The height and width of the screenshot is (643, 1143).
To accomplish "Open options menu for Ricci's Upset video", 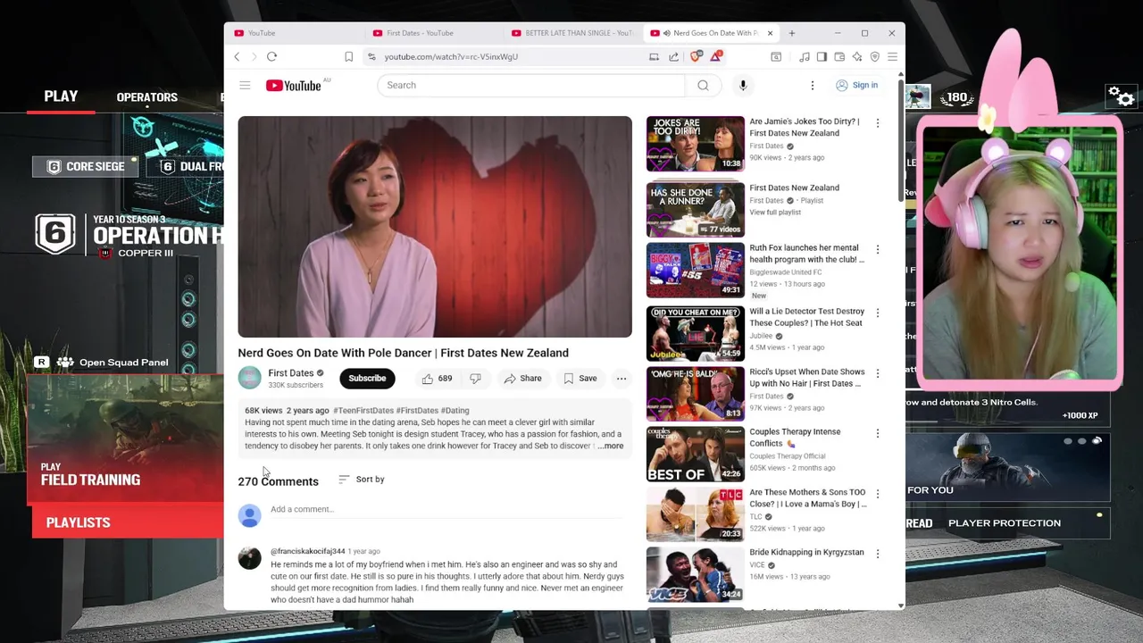I will (x=877, y=373).
